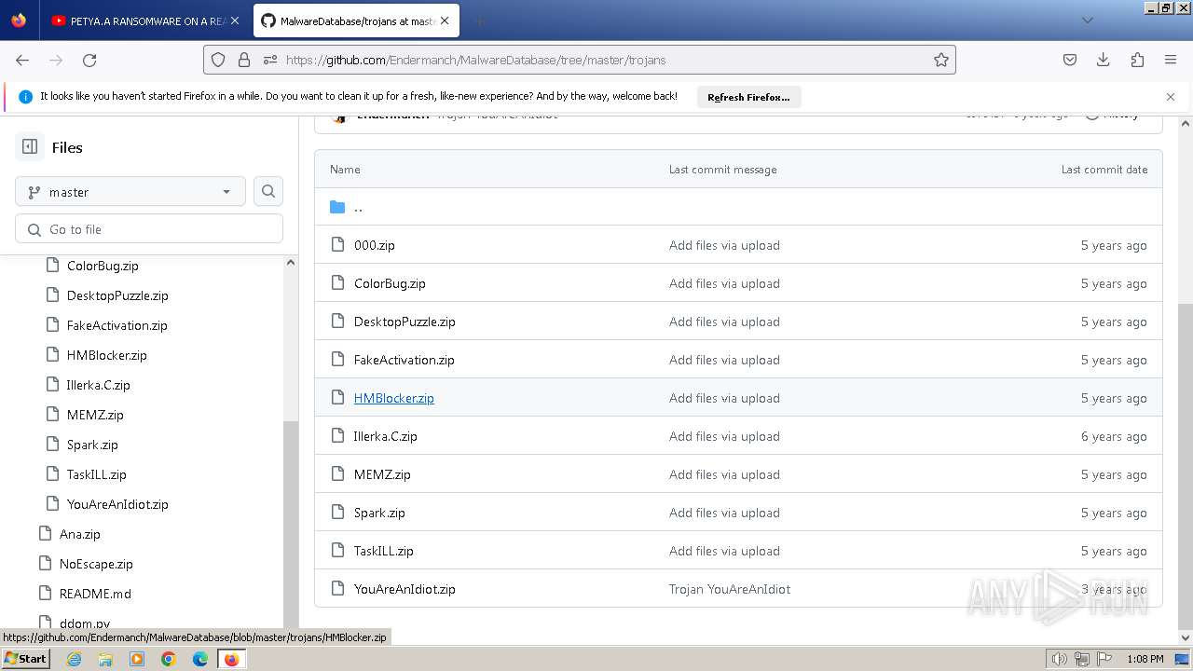Focus the Go to file field
Image resolution: width=1193 pixels, height=671 pixels.
pos(149,229)
